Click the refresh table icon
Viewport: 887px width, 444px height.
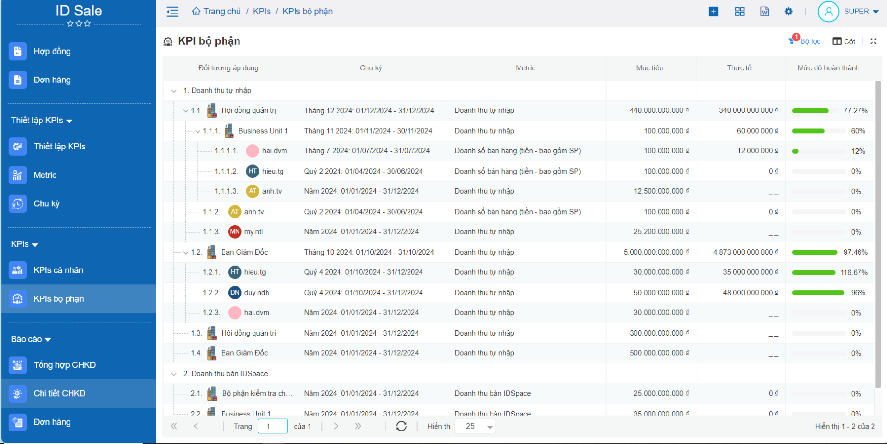tap(401, 426)
